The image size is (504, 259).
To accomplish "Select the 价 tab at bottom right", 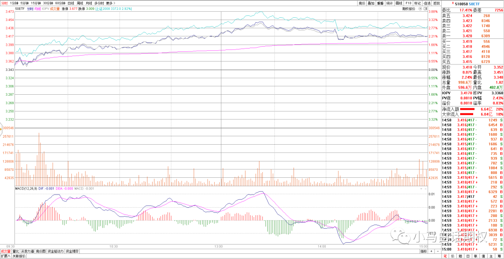I will point(453,256).
